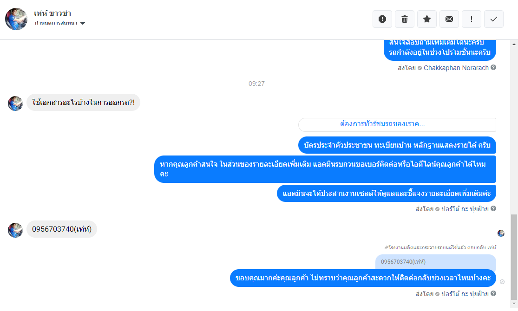Click the header profile picture

click(16, 19)
